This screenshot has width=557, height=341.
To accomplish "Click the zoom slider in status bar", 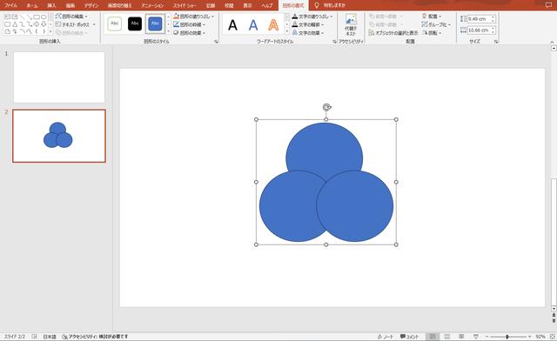I will pyautogui.click(x=507, y=337).
